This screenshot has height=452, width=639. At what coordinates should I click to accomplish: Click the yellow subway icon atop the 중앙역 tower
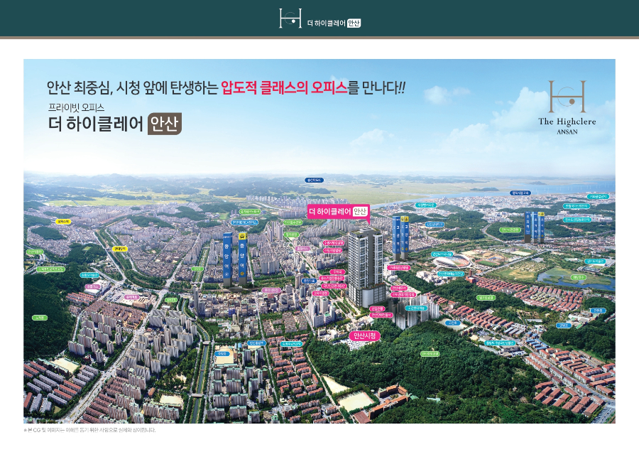(243, 236)
